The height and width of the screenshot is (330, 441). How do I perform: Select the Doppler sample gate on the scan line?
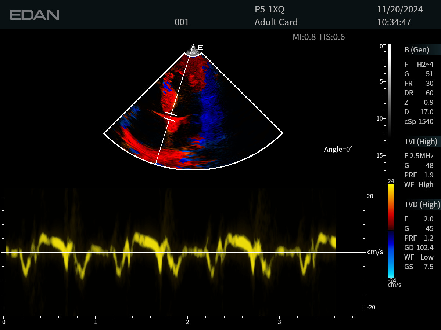[x=171, y=116]
